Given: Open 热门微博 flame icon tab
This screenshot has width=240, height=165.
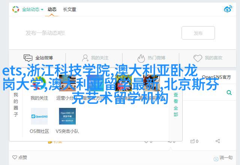Looking at the screenshot, I should point(151,58).
